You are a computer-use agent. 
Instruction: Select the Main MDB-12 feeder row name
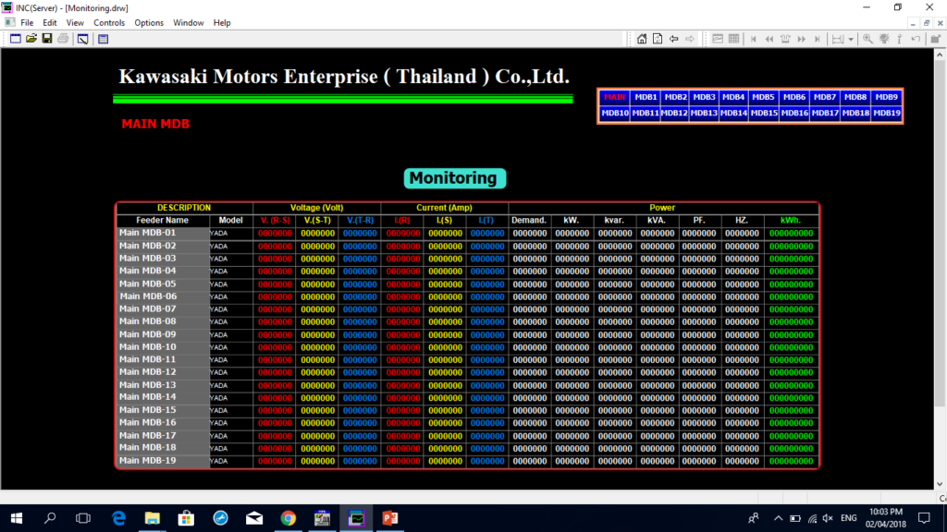(x=147, y=372)
